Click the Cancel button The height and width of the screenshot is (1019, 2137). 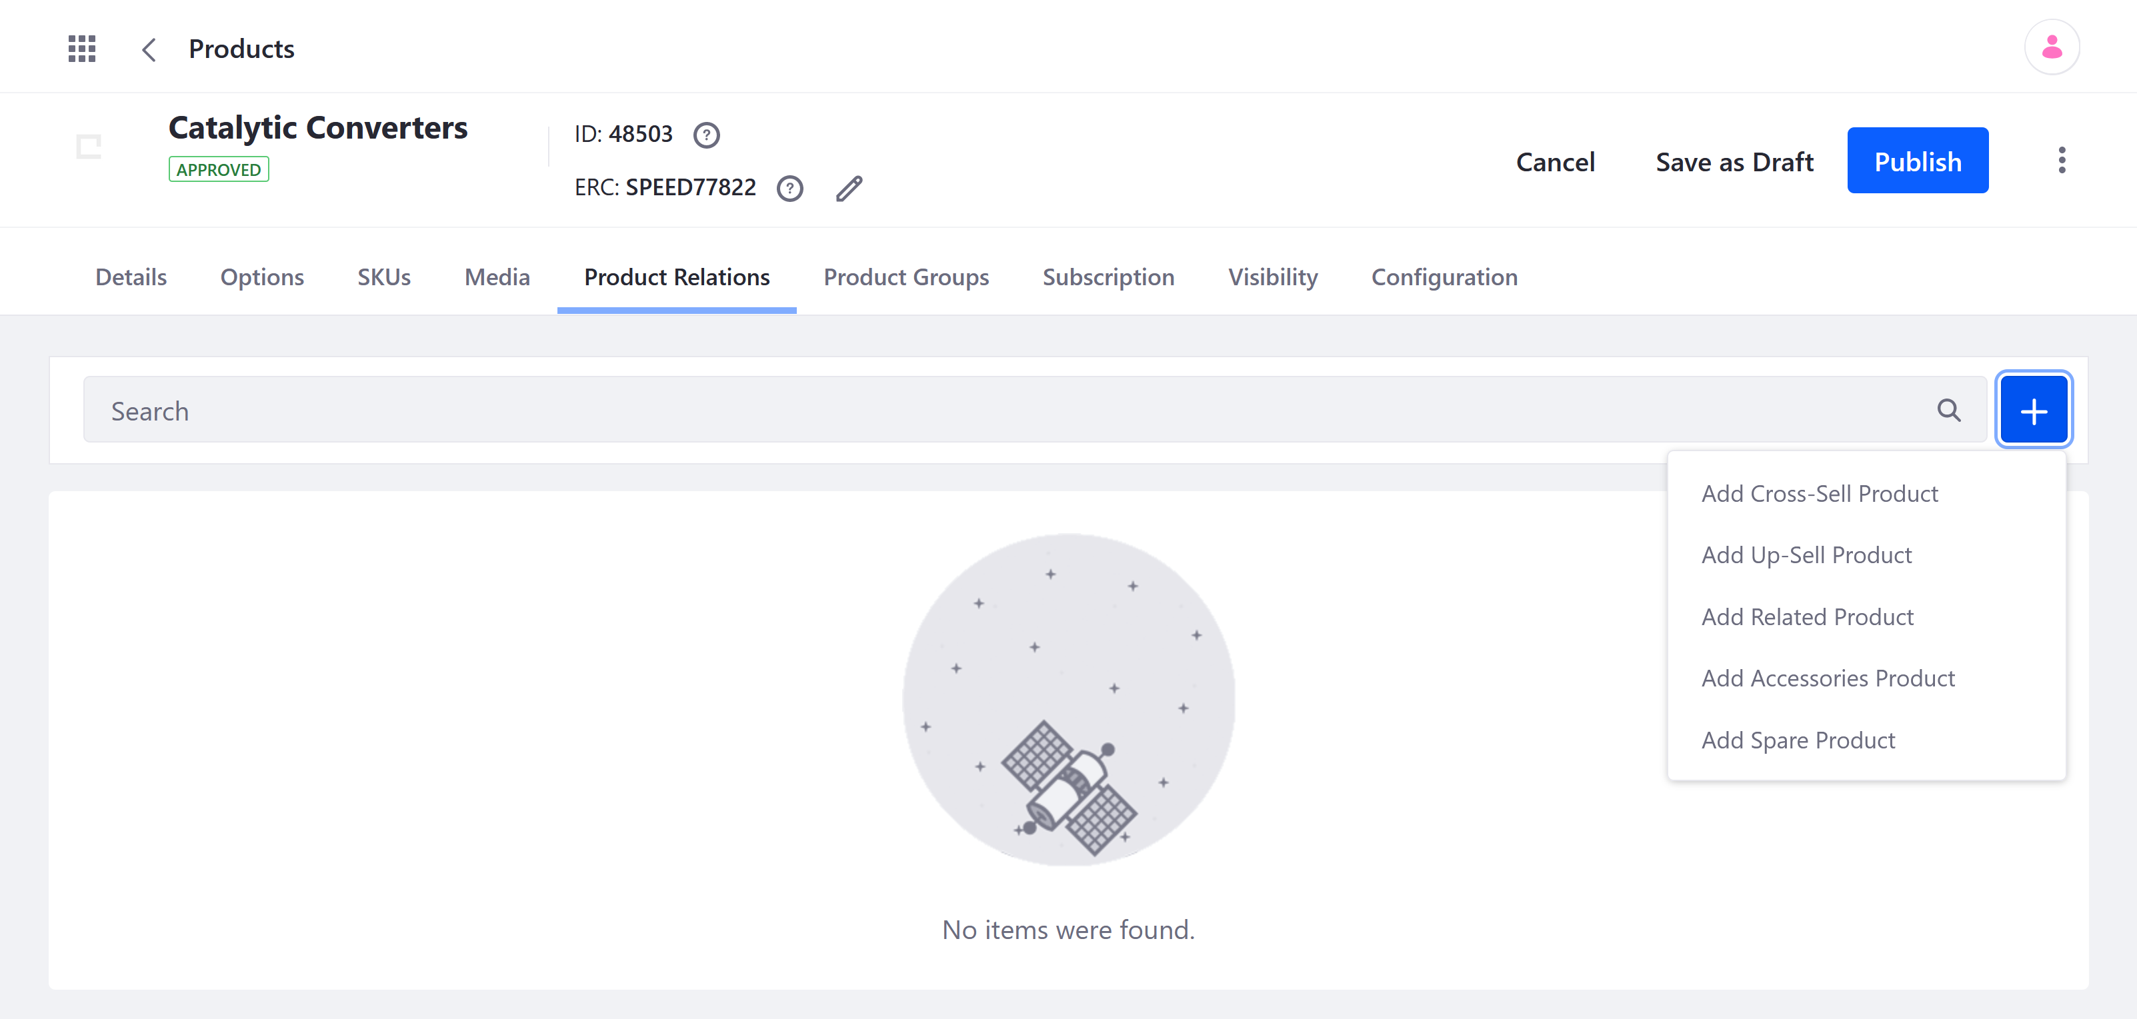(1555, 161)
